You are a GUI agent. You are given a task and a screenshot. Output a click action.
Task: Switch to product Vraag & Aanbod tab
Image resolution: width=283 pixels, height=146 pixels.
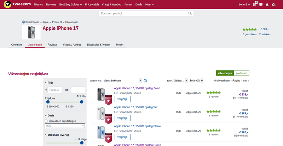pyautogui.click(x=72, y=45)
